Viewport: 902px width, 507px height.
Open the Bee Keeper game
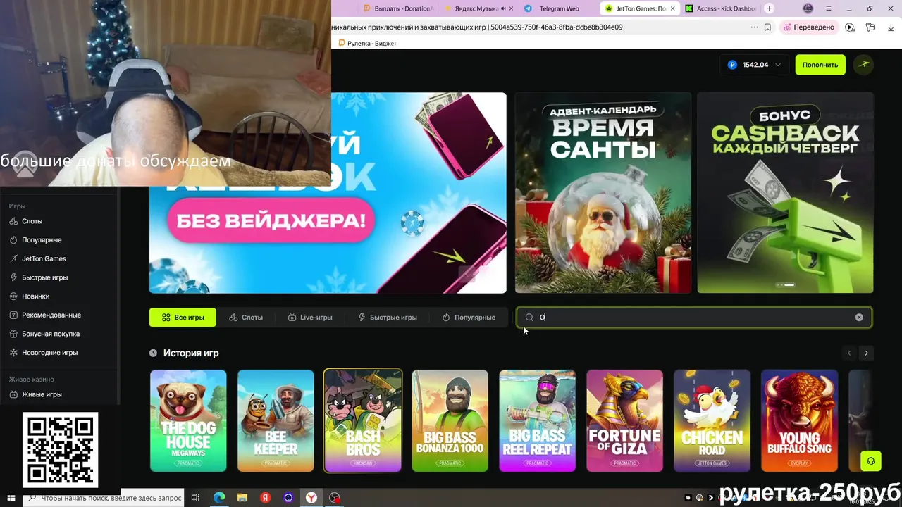pos(276,420)
